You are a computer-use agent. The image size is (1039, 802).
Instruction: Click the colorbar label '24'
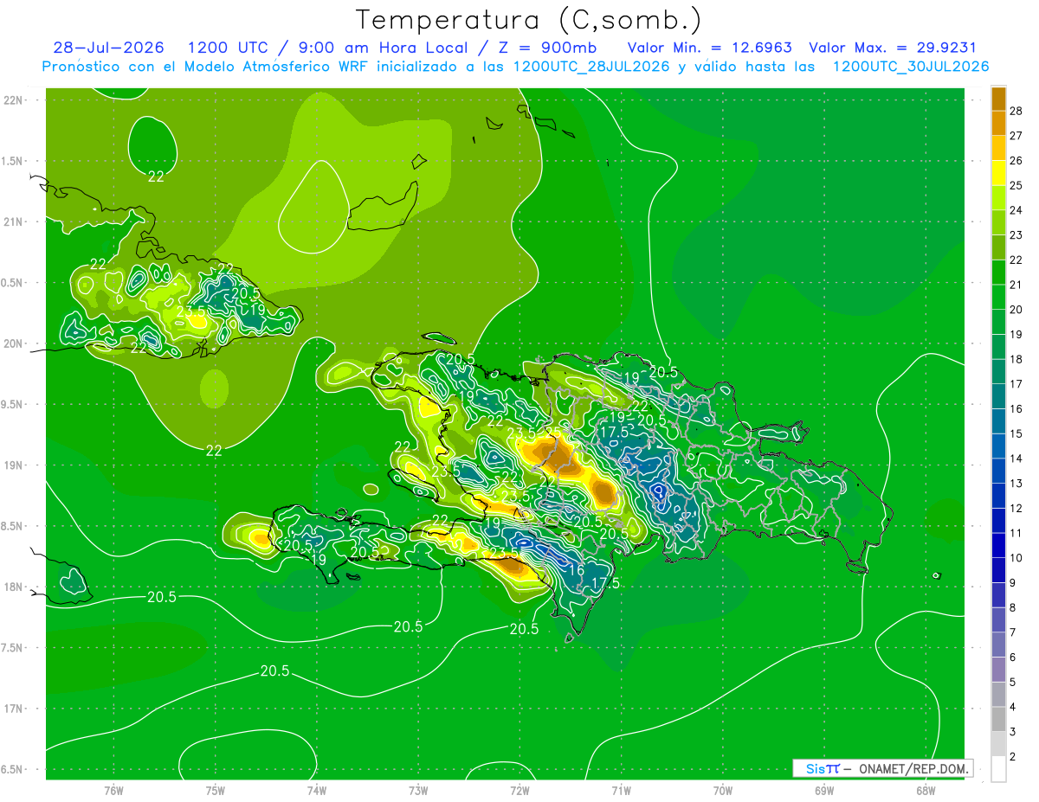(1017, 210)
